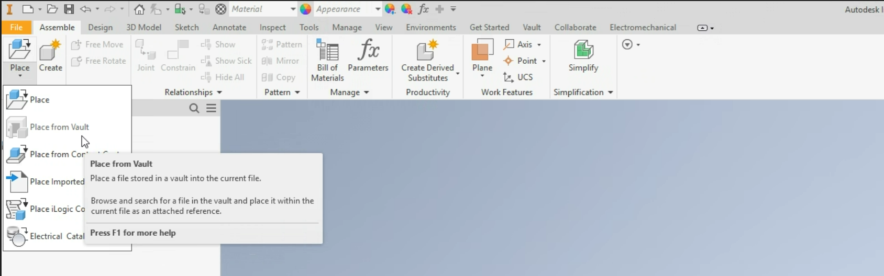Select Place from Vault option

(67, 127)
